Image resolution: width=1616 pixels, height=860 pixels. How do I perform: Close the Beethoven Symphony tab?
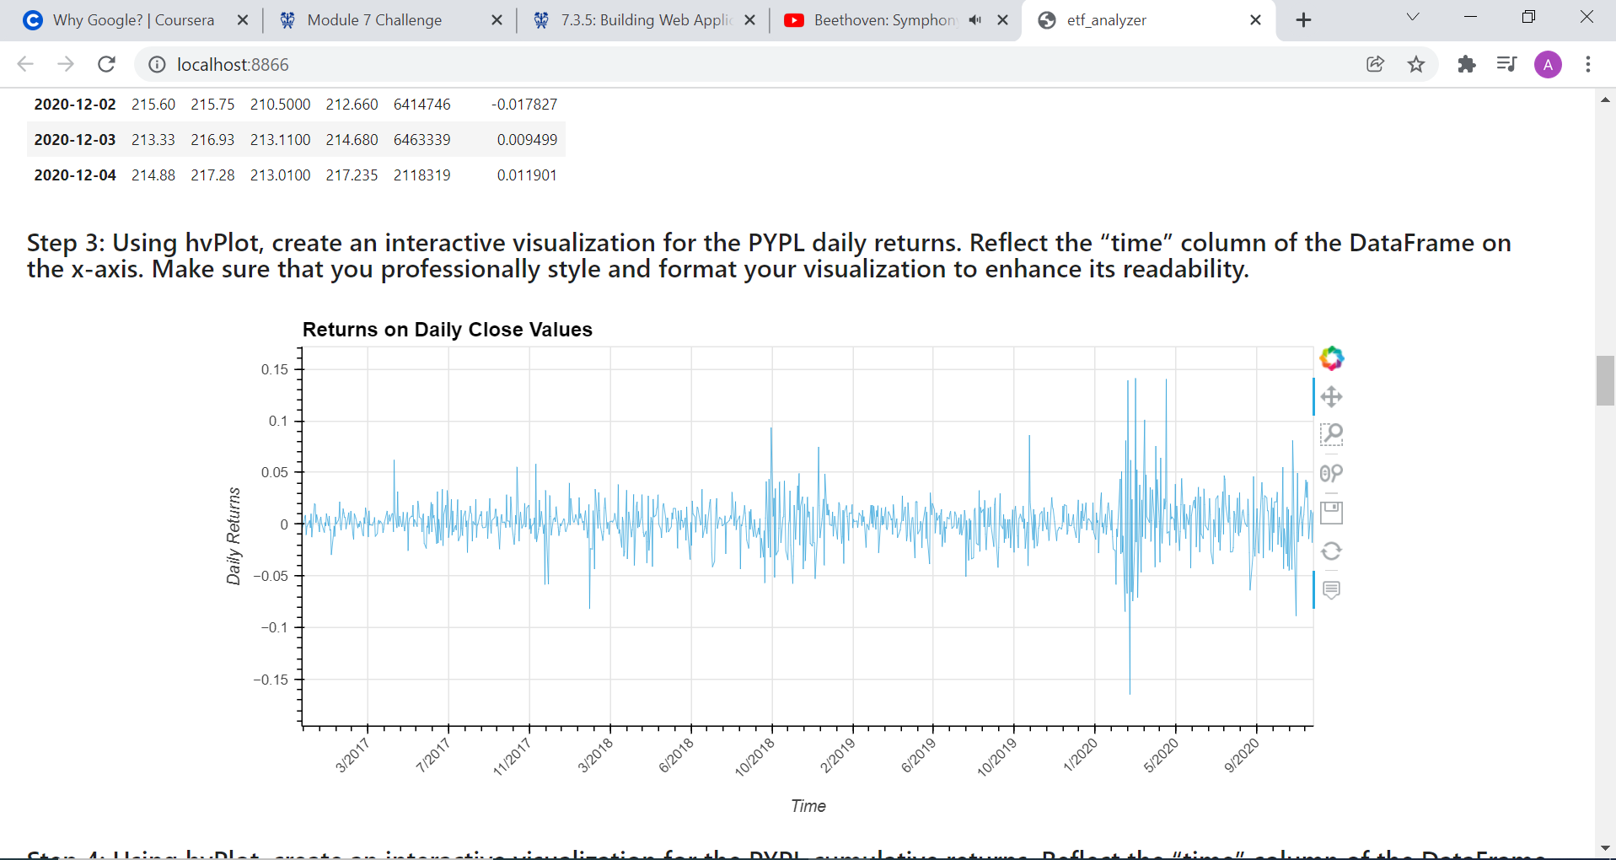tap(1003, 20)
